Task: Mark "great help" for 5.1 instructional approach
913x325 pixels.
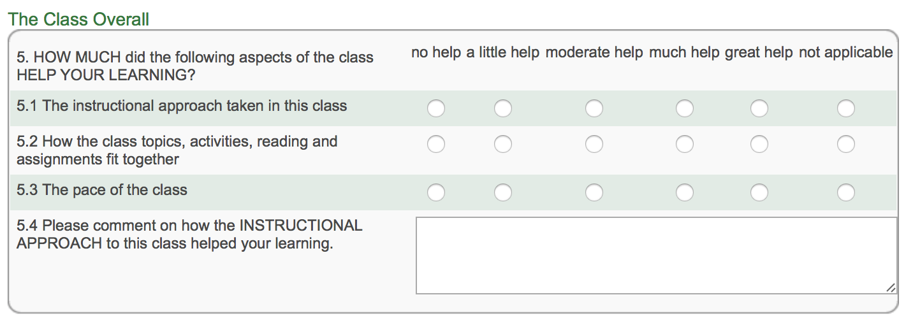Action: [x=759, y=109]
